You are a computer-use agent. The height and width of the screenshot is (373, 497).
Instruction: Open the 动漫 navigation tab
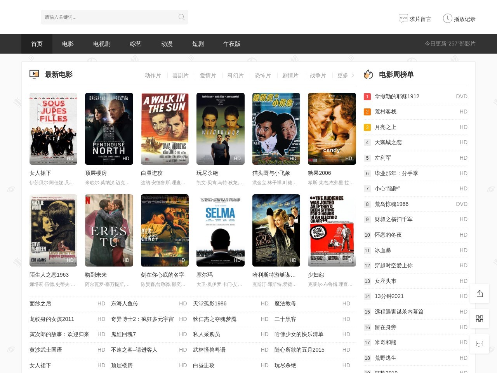tap(167, 44)
